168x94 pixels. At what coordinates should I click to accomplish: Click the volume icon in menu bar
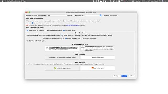(x=127, y=1)
